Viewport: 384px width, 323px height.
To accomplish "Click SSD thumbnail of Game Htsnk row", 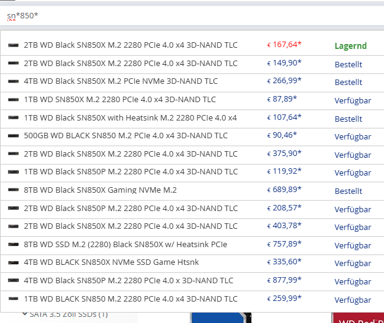I will [x=13, y=262].
